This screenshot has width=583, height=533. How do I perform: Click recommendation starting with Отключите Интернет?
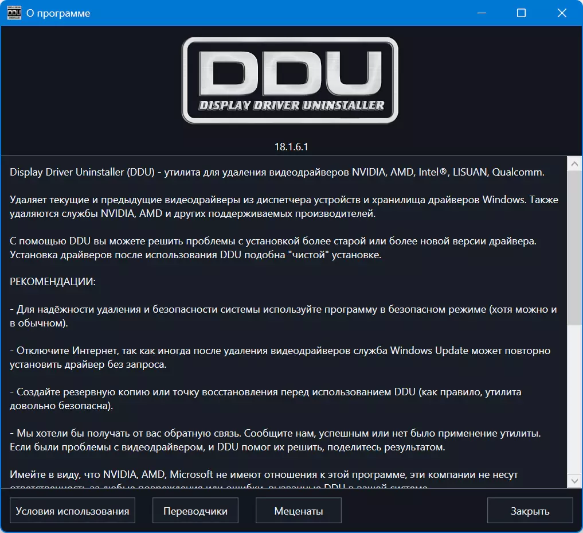click(280, 357)
